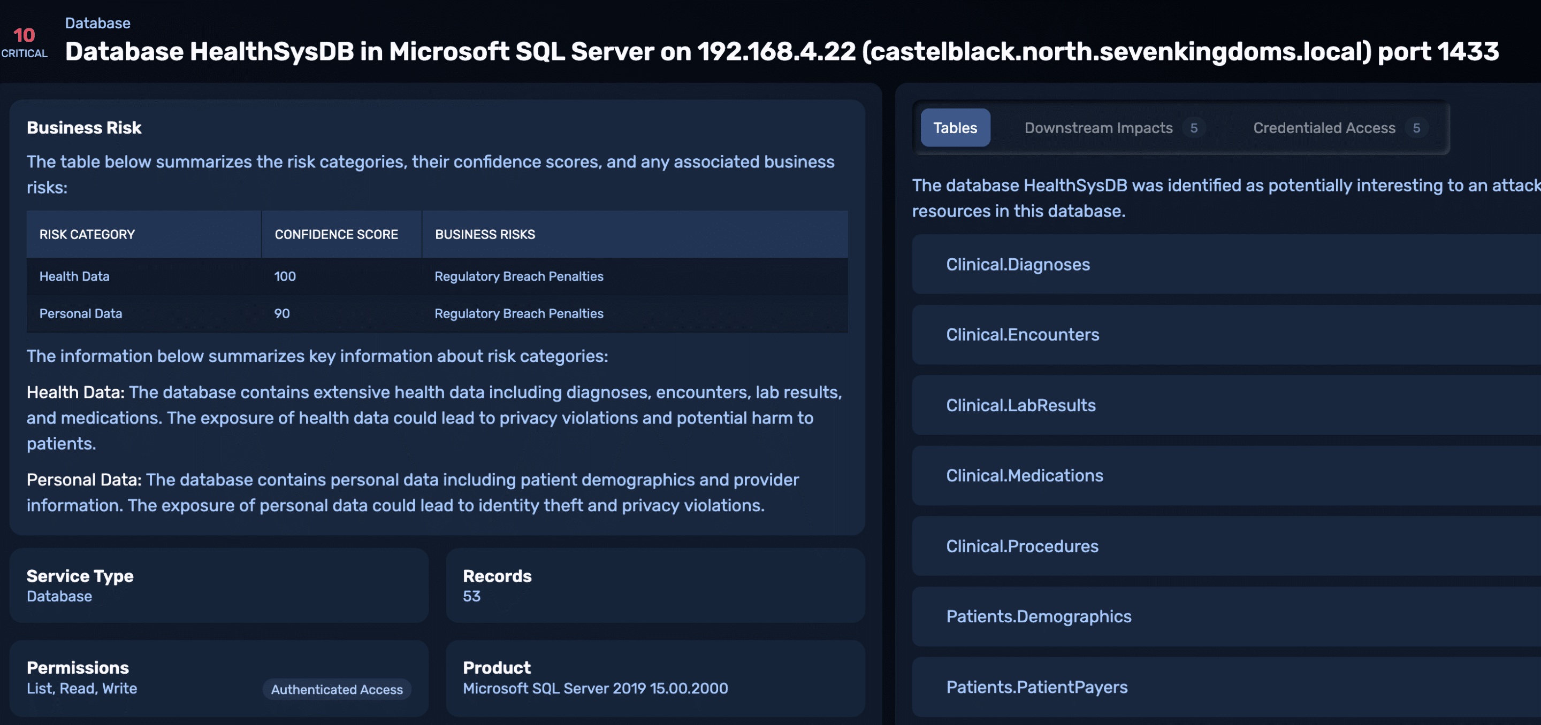Switch to the Tables tab

tap(955, 128)
